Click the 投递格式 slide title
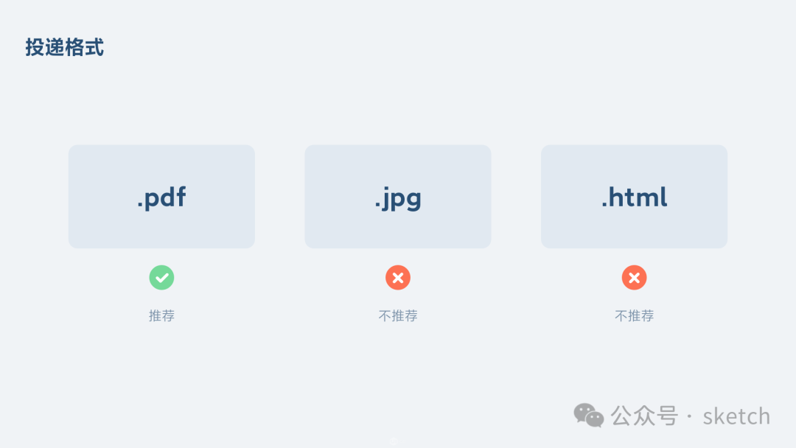Viewport: 796px width, 448px height. [64, 47]
